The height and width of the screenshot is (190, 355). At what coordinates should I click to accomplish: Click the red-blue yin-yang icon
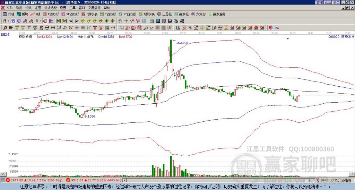[x=271, y=28]
